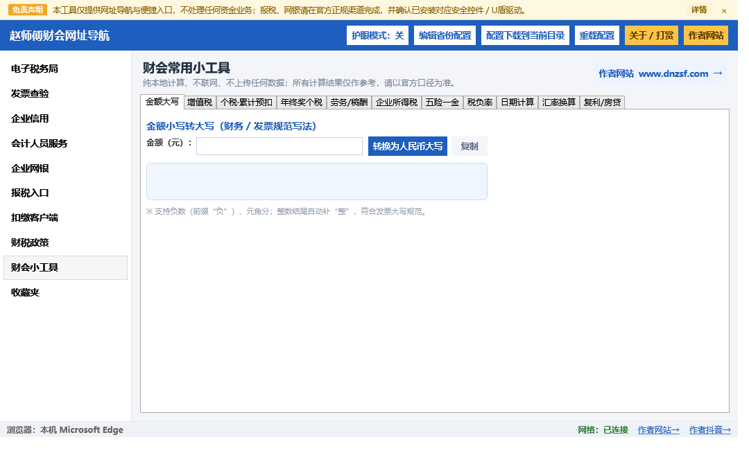Viewport: 749px width, 471px height.
Task: Switch to 企业所得税 tab
Action: pyautogui.click(x=397, y=102)
